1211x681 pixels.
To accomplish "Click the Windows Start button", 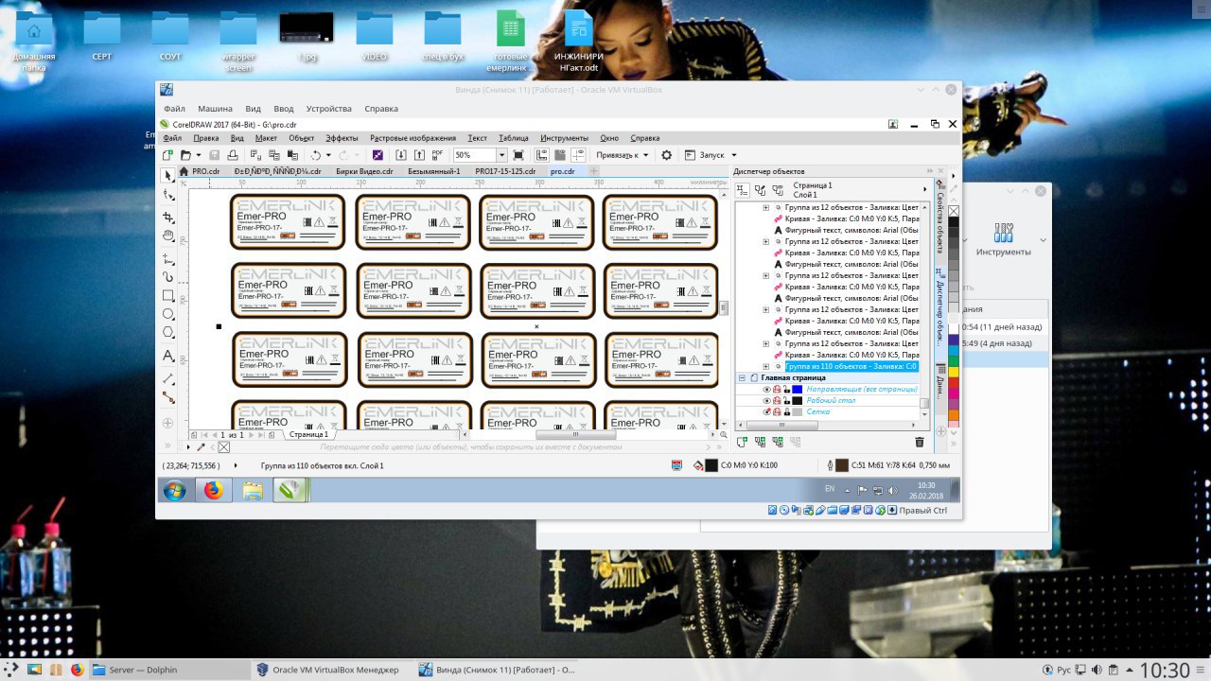I will pyautogui.click(x=174, y=490).
